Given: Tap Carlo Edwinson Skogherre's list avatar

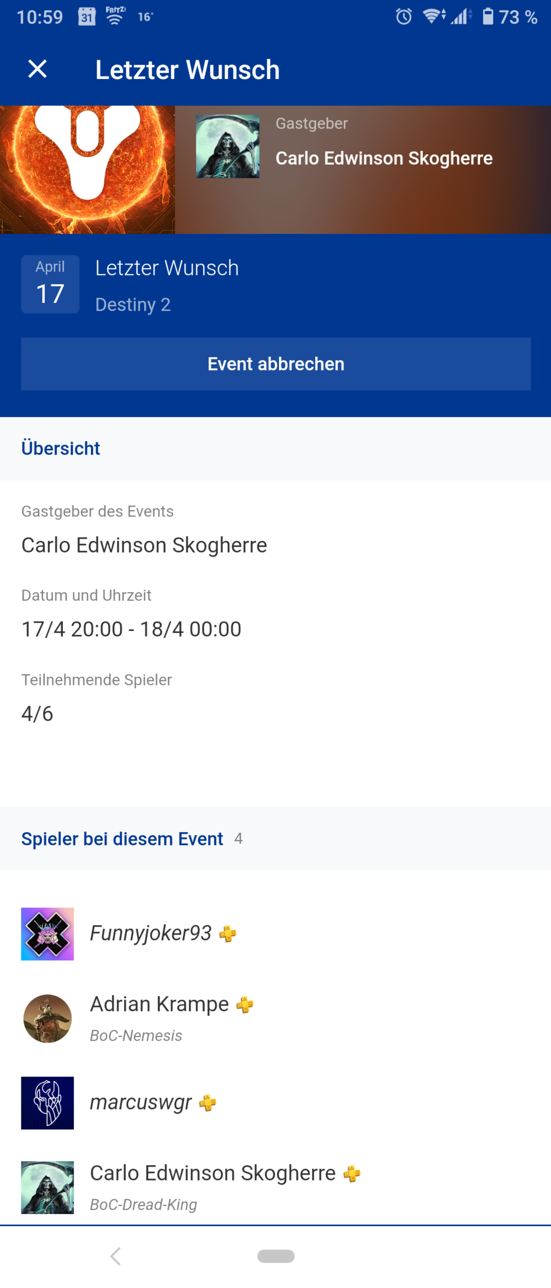Looking at the screenshot, I should [x=48, y=1187].
